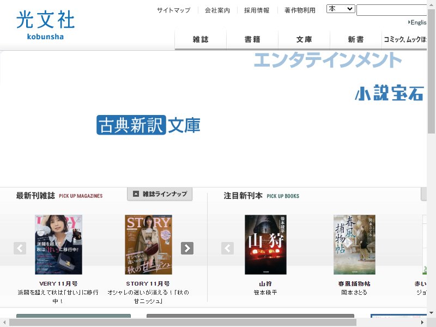
Task: Click the VERY 11月号 title text
Action: [58, 283]
